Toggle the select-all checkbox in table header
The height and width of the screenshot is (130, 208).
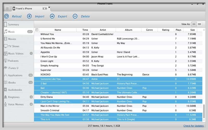37,30
